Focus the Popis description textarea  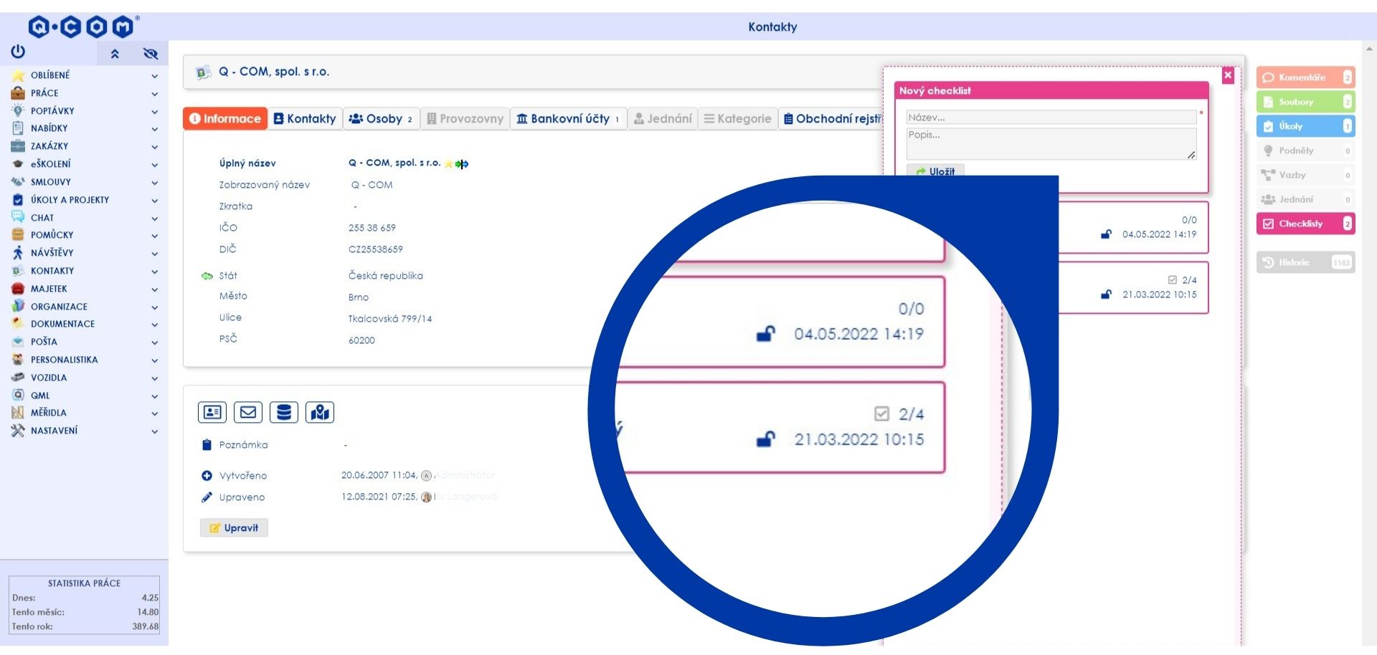1051,143
